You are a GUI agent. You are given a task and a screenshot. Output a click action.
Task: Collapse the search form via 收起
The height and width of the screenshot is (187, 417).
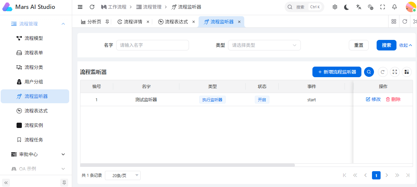coord(406,45)
